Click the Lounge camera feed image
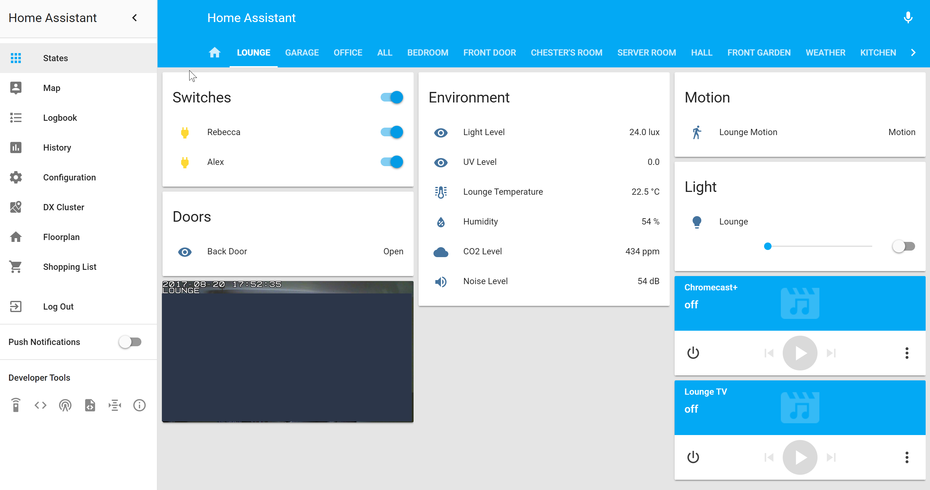The image size is (930, 490). click(x=287, y=352)
